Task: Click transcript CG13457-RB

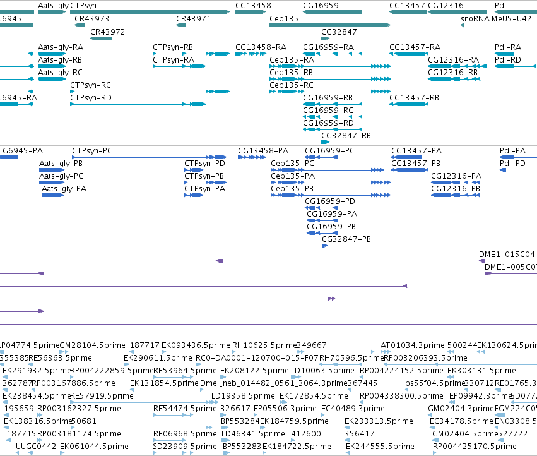Action: (408, 104)
